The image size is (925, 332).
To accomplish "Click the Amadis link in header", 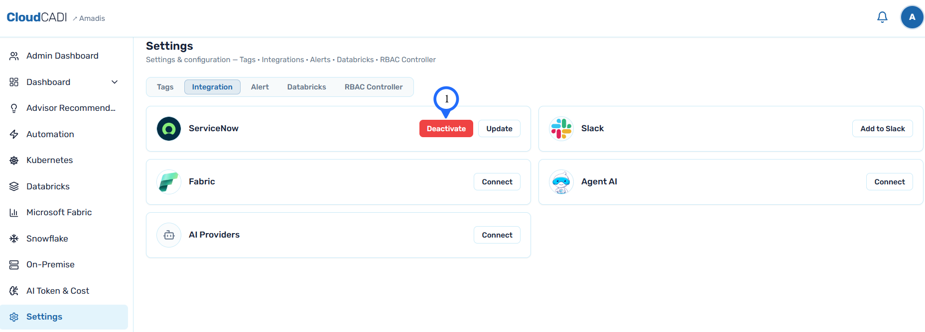I will 89,18.
